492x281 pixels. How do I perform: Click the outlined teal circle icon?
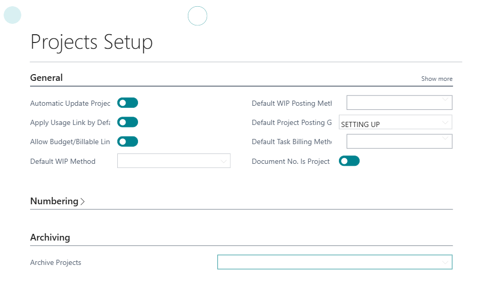(x=197, y=16)
